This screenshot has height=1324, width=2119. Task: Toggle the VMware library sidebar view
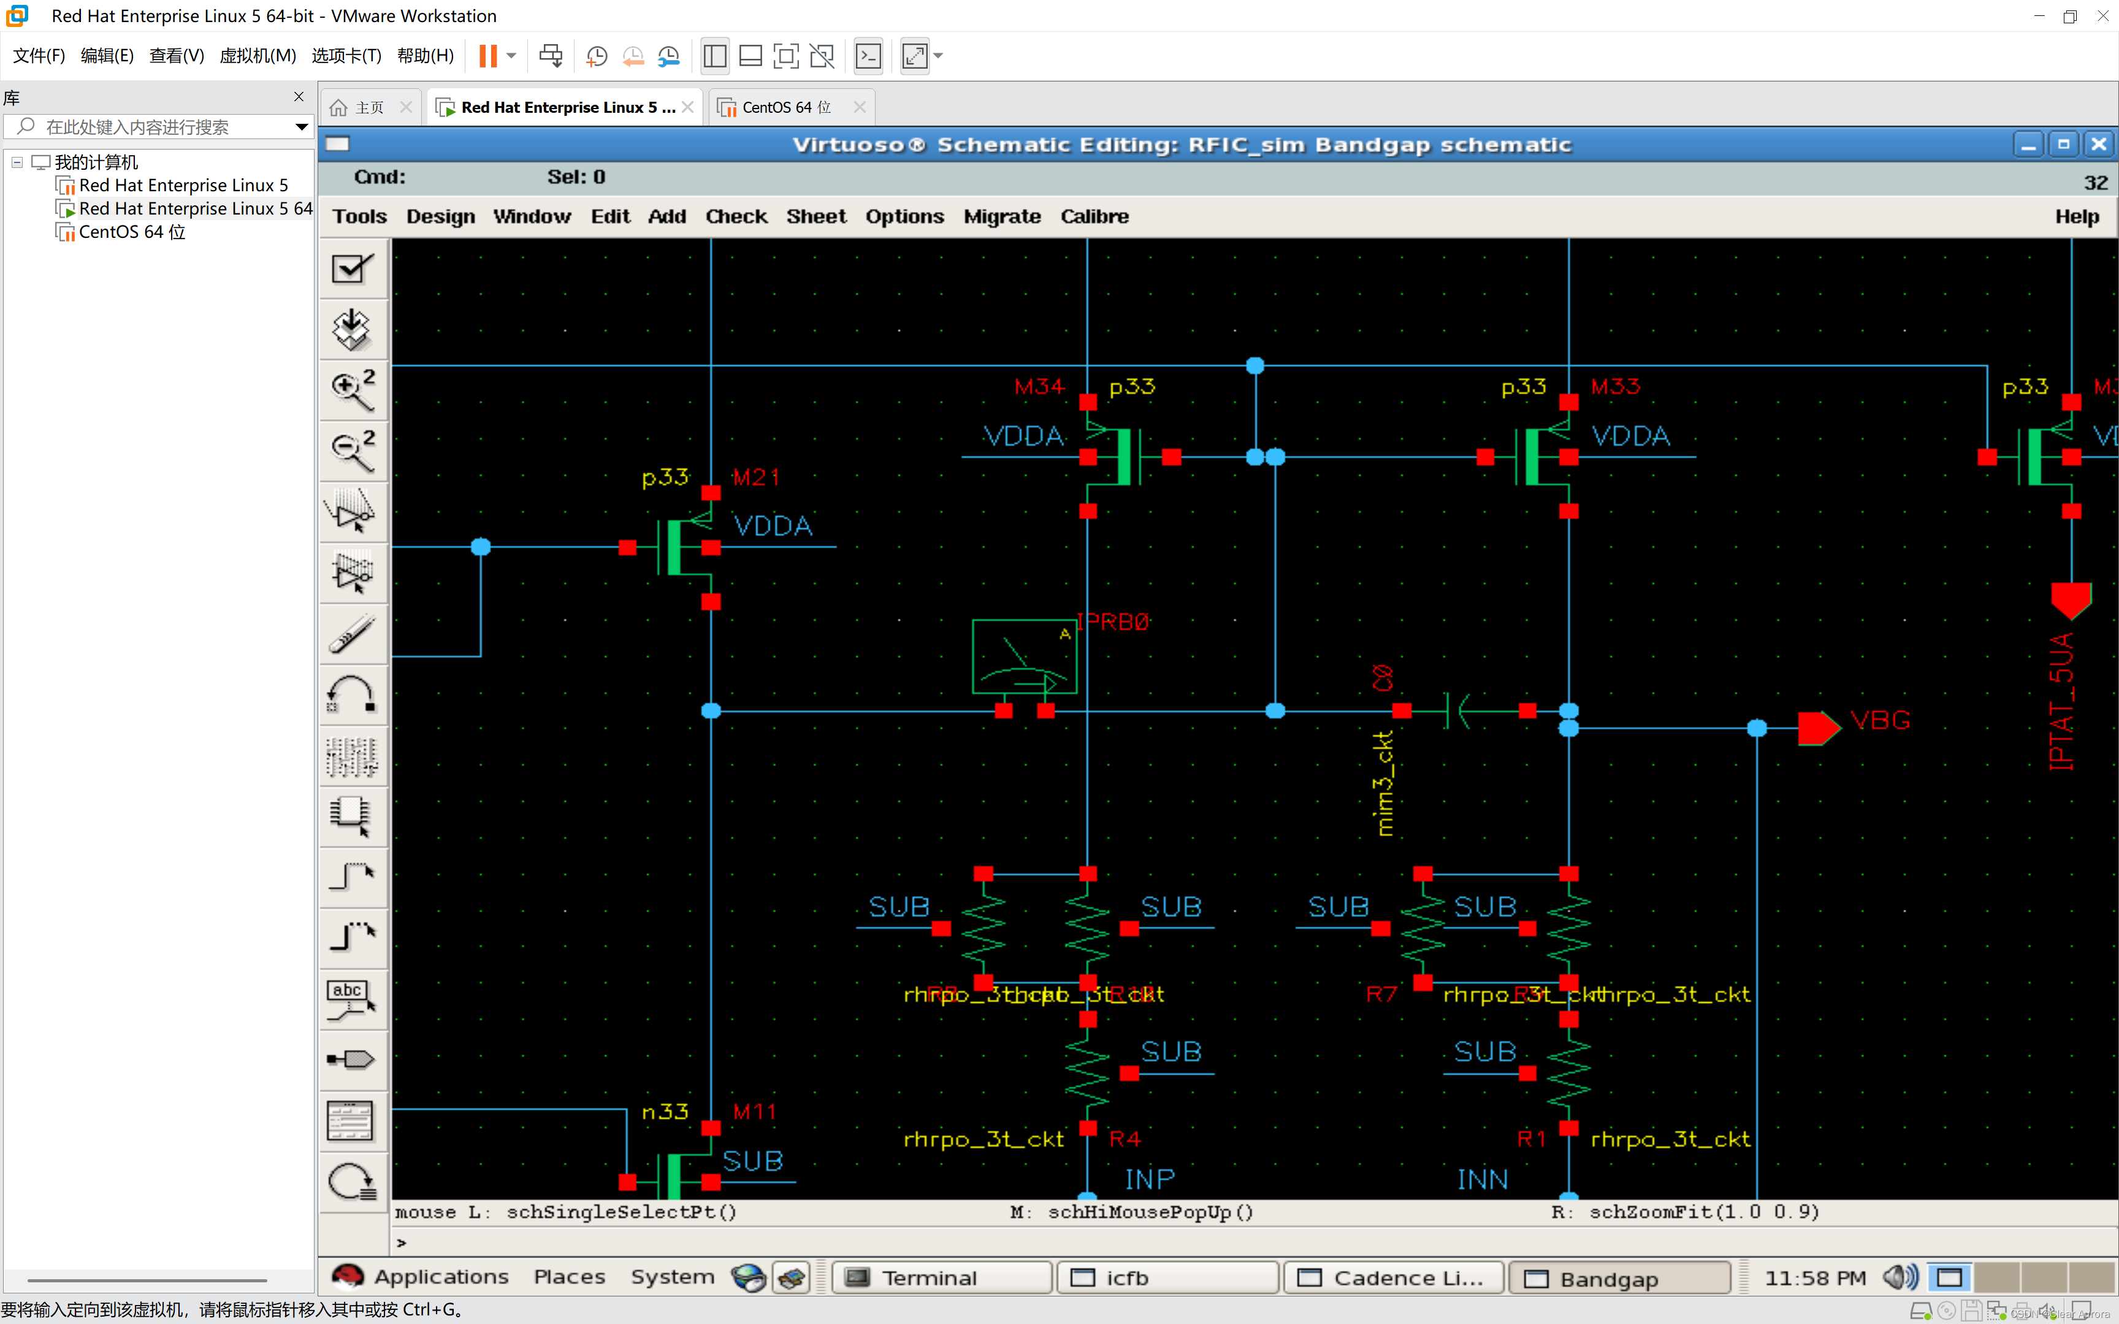(x=714, y=56)
